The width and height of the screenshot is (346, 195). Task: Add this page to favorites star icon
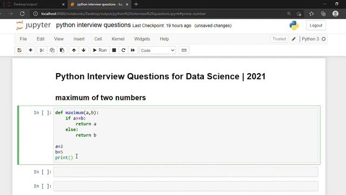[299, 14]
